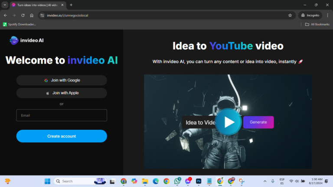Click the Create account button
The width and height of the screenshot is (333, 187).
pos(62,136)
